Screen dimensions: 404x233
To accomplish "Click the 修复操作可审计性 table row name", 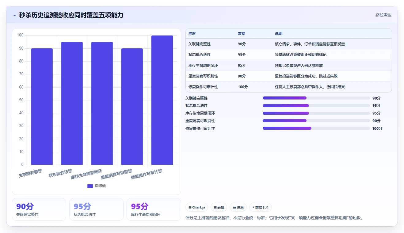I will pos(203,87).
